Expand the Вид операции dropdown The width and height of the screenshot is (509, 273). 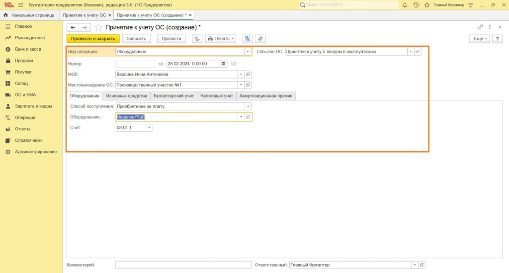248,51
